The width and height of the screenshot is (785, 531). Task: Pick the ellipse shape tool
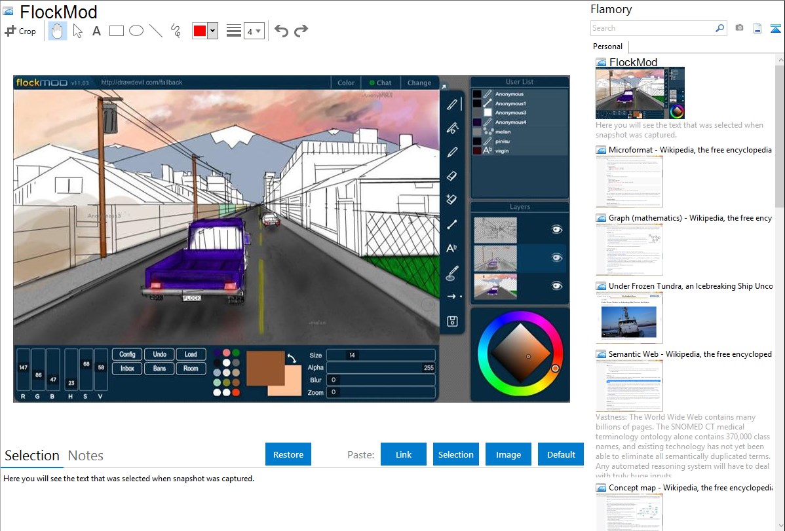(x=136, y=31)
